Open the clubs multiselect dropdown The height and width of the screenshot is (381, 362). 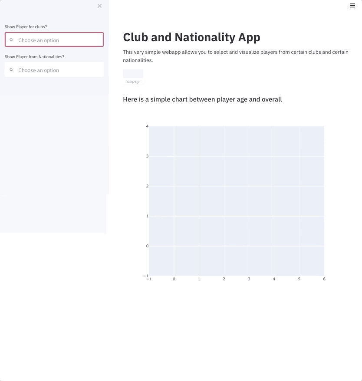point(54,39)
